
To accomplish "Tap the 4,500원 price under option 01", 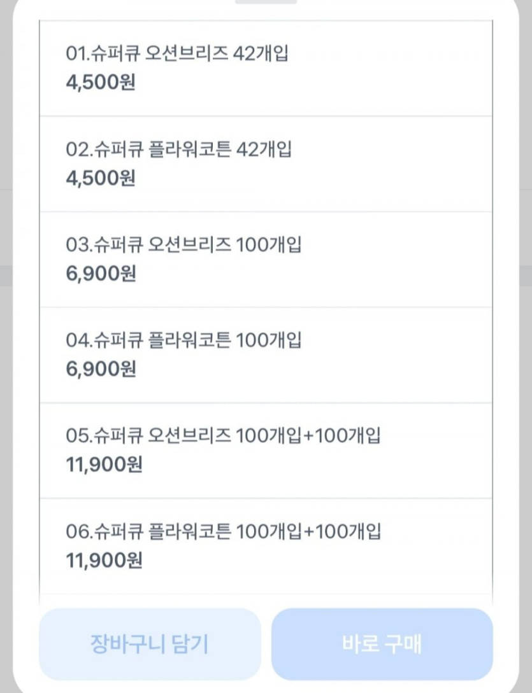I will click(101, 83).
